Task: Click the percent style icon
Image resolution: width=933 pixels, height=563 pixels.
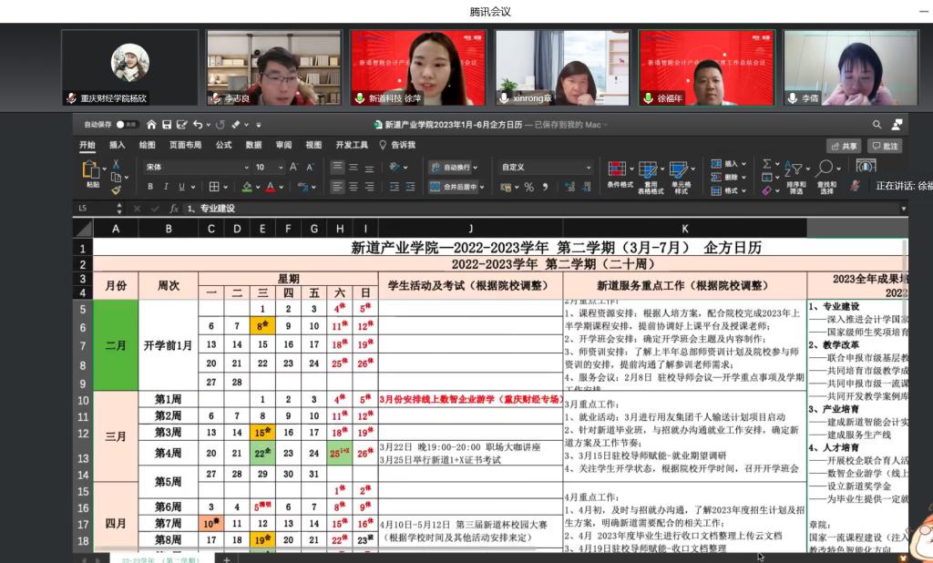Action: tap(528, 187)
